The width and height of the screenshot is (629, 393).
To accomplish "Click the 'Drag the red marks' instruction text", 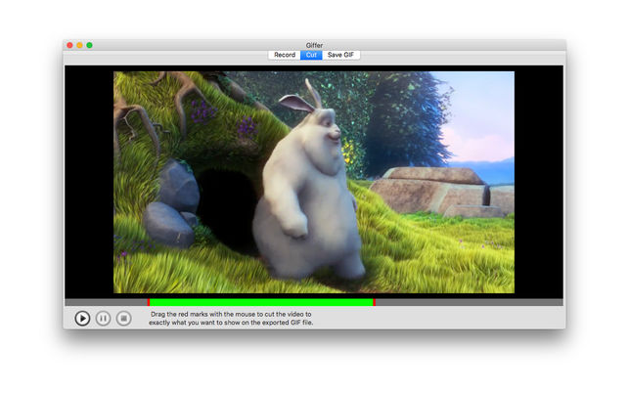I will click(231, 319).
